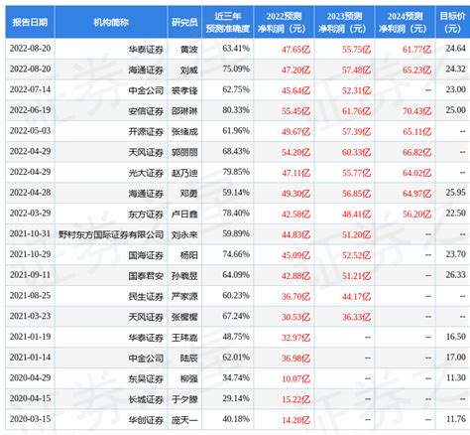Image resolution: width=470 pixels, height=435 pixels.
Task: Select the 2021-03-23 date cell
Action: point(30,316)
